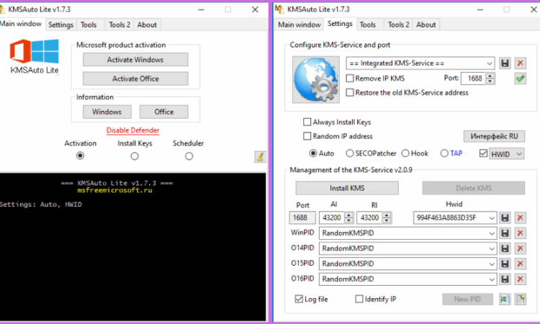This screenshot has height=324, width=540.
Task: Select the Install Keys radio button
Action: click(135, 156)
